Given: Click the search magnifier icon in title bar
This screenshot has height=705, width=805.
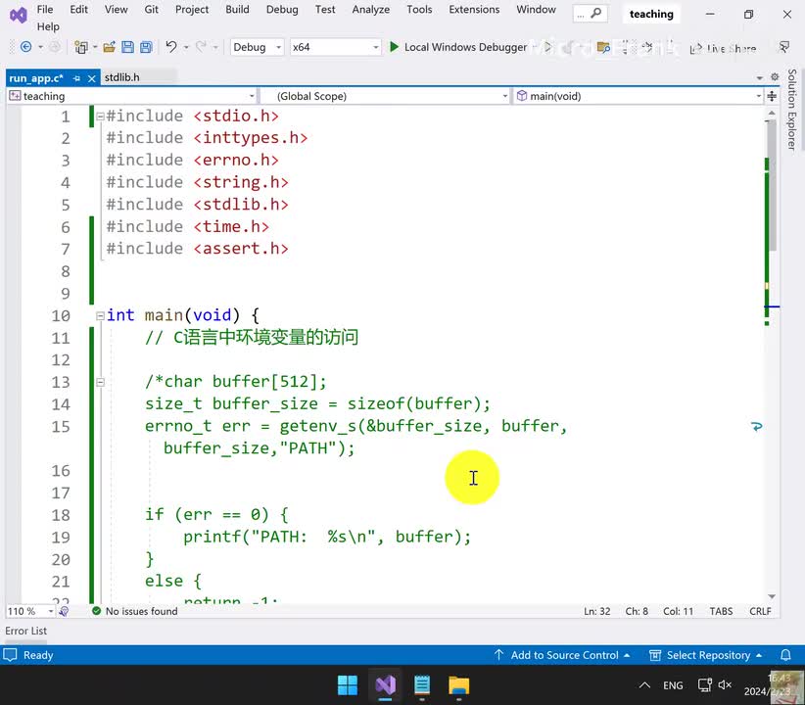Looking at the screenshot, I should pyautogui.click(x=595, y=13).
